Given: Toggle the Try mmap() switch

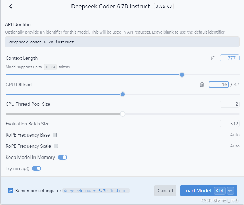Looking at the screenshot, I should click(37, 168).
